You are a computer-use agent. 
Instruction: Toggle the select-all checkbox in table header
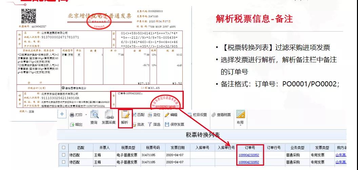pyautogui.click(x=64, y=148)
